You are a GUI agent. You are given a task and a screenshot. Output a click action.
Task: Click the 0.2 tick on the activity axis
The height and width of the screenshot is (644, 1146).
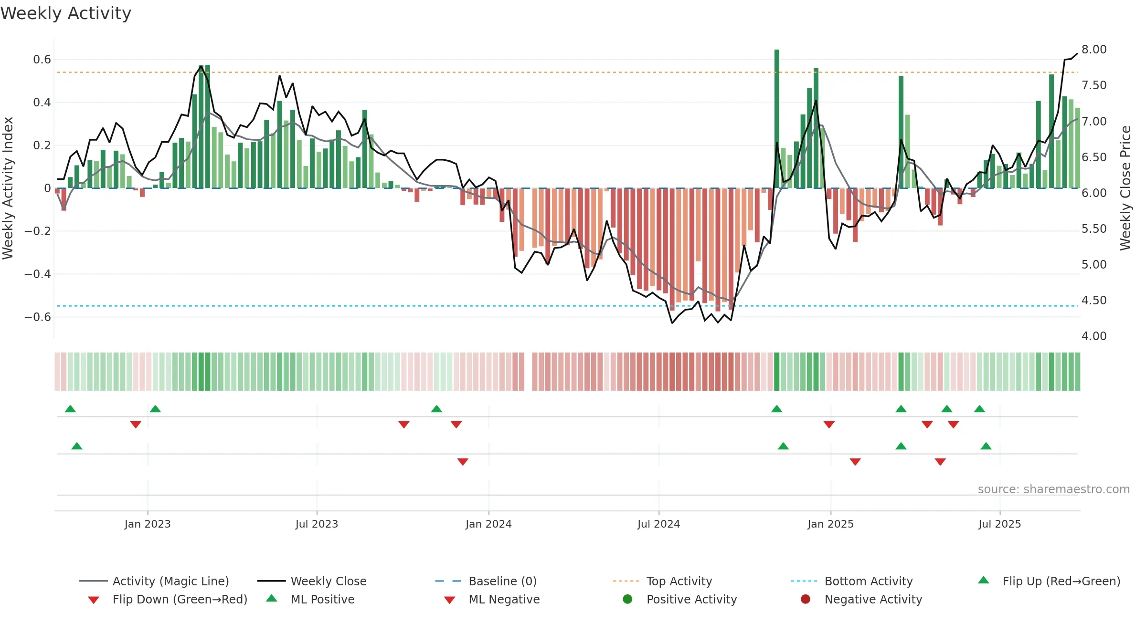point(42,145)
